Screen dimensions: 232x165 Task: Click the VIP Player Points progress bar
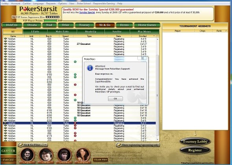[50, 21]
